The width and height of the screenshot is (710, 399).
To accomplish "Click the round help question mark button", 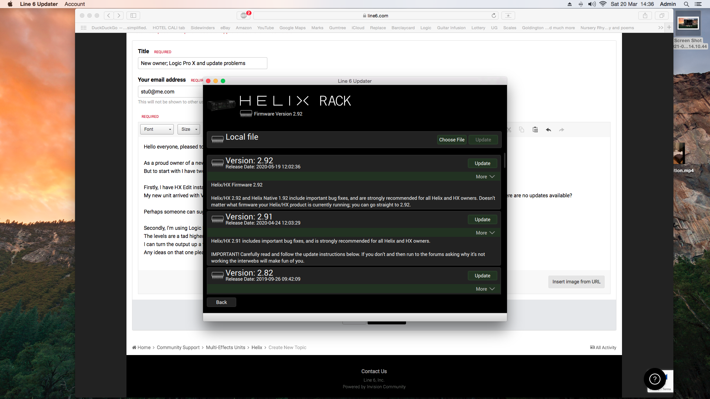I will [655, 379].
